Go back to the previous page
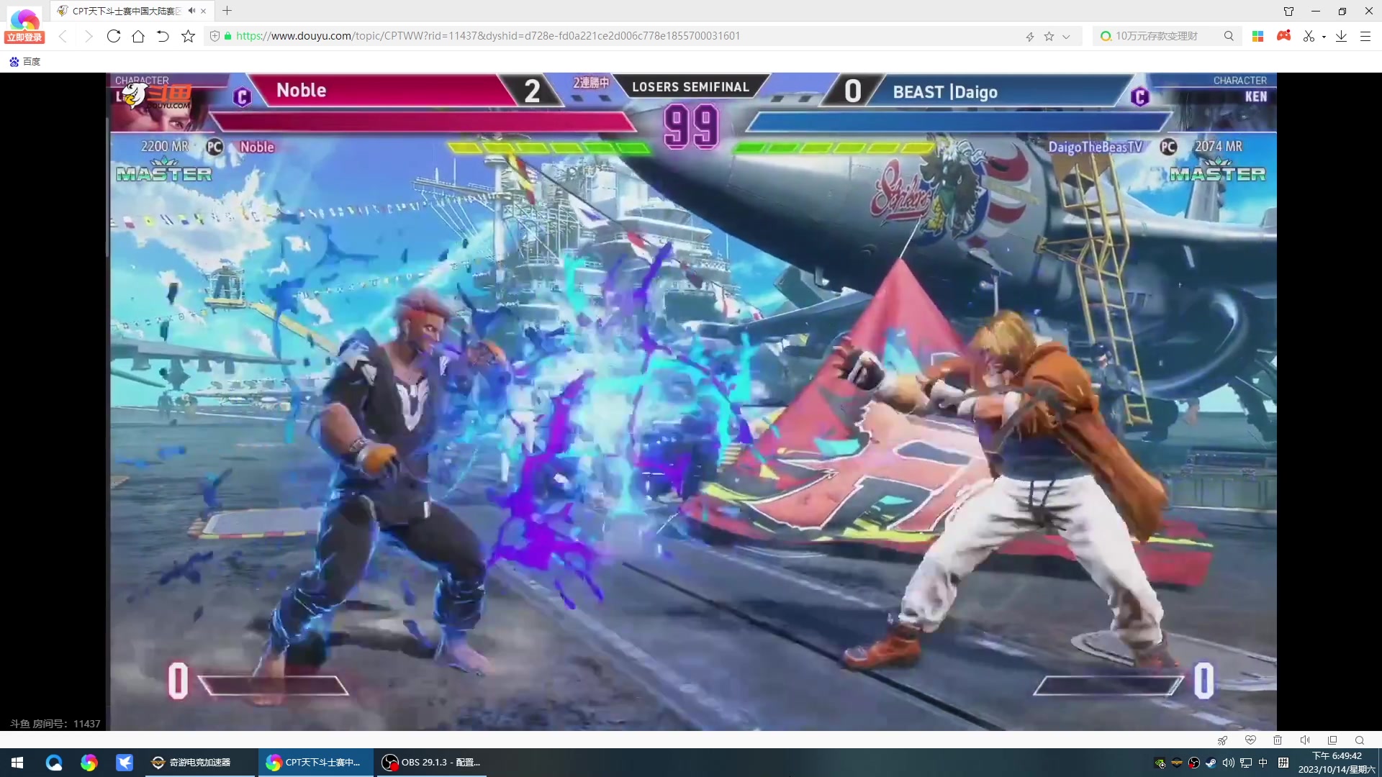The height and width of the screenshot is (777, 1382). coord(63,36)
